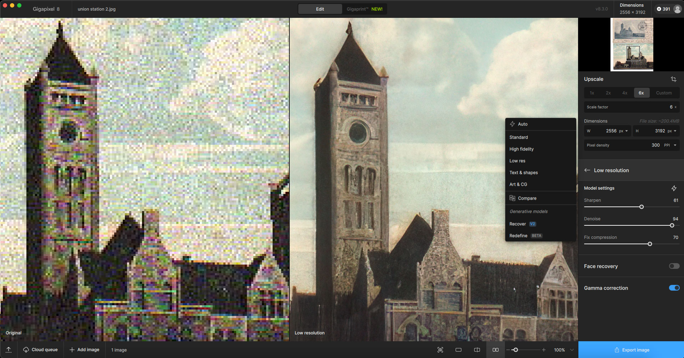The image size is (684, 358).
Task: Select the 4x upscale option
Action: pyautogui.click(x=624, y=93)
